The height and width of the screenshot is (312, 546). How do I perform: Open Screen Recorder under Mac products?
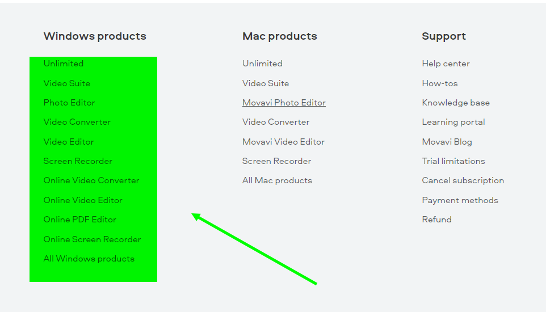277,161
